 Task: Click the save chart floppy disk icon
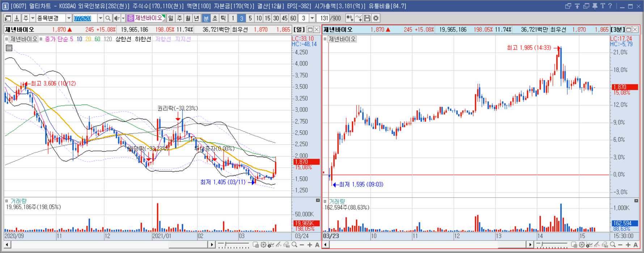coord(367,18)
